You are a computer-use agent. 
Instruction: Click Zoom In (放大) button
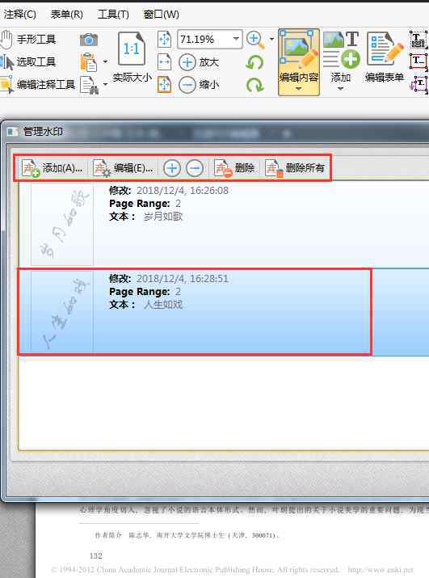200,62
